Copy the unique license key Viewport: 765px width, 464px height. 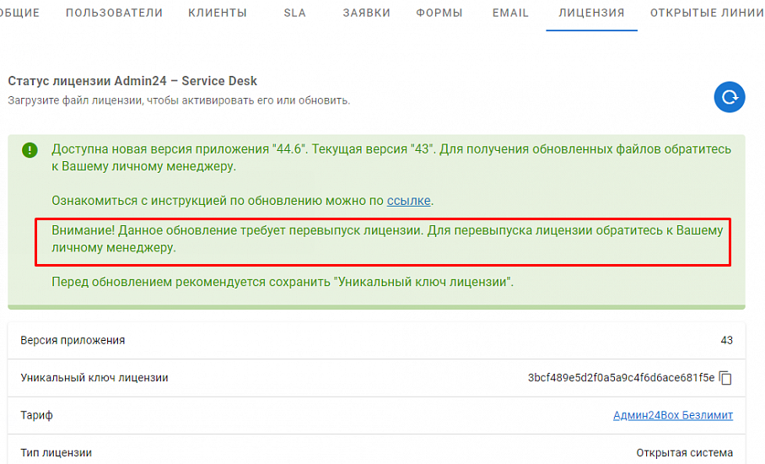pyautogui.click(x=725, y=378)
